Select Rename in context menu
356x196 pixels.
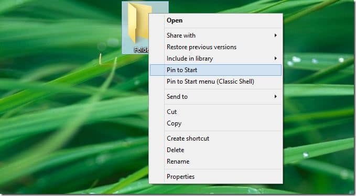point(215,162)
